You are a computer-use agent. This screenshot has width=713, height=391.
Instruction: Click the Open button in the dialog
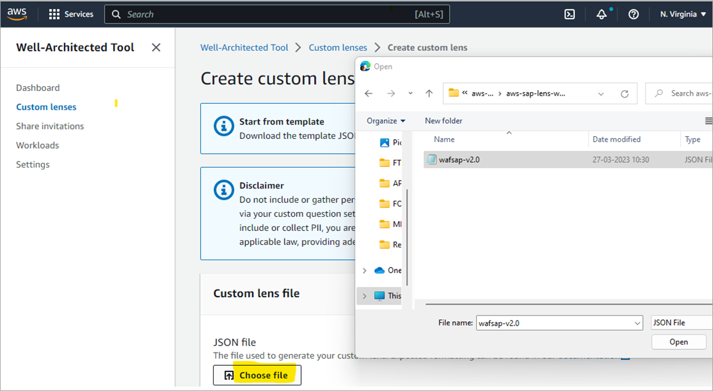(679, 342)
